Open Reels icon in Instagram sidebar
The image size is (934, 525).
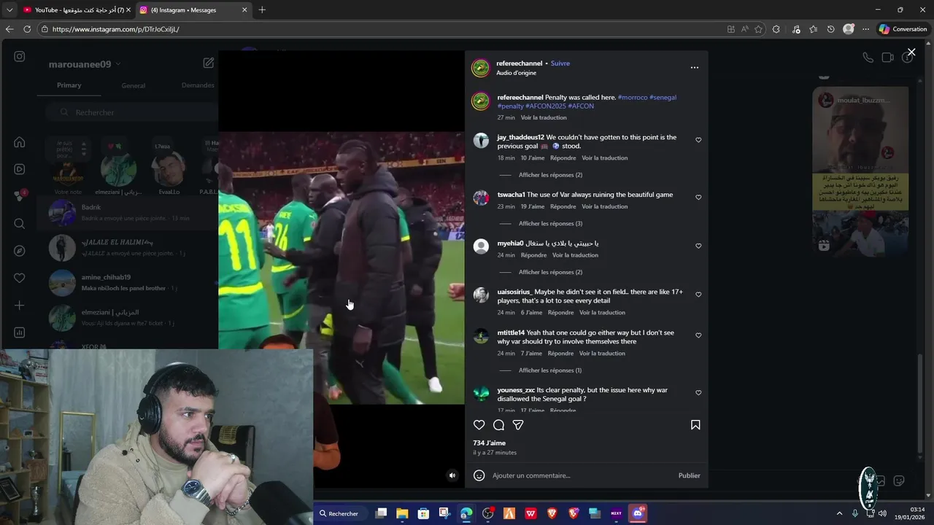[x=20, y=169]
